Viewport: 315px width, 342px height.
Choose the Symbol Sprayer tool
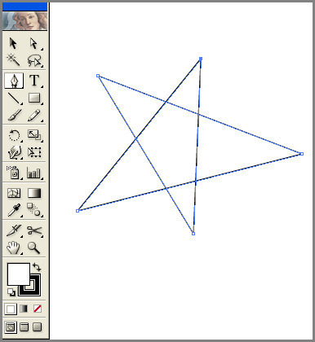(14, 173)
